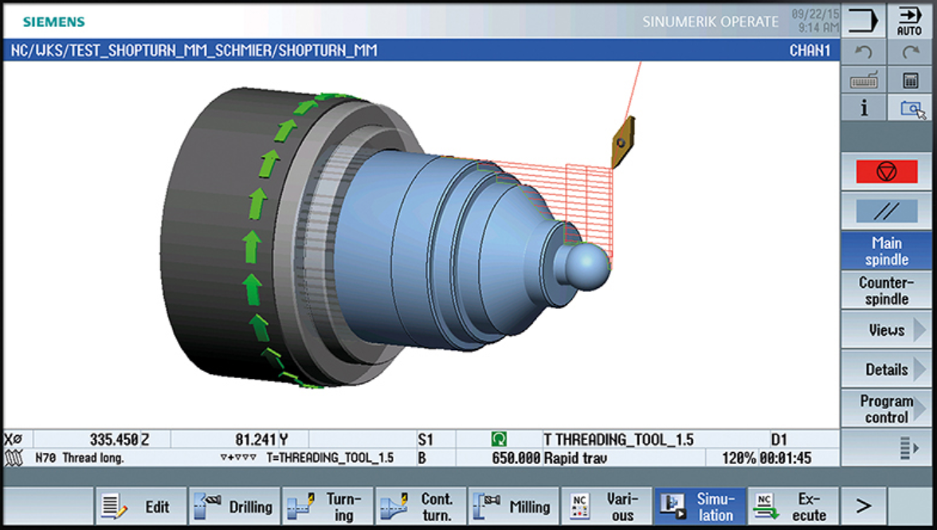Image resolution: width=937 pixels, height=530 pixels.
Task: Click the screenshot camera icon
Action: tap(910, 108)
